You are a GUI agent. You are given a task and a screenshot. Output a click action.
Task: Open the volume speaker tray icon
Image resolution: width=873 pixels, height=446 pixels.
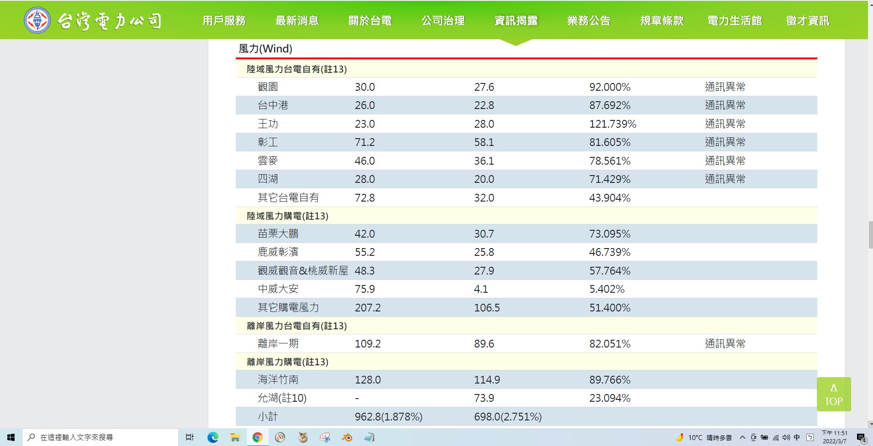click(786, 437)
